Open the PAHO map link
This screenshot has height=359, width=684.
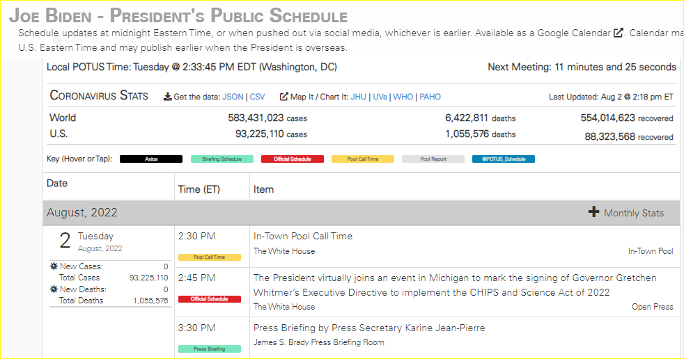click(x=430, y=97)
